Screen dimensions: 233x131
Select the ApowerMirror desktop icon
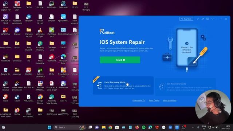pyautogui.click(x=63, y=18)
